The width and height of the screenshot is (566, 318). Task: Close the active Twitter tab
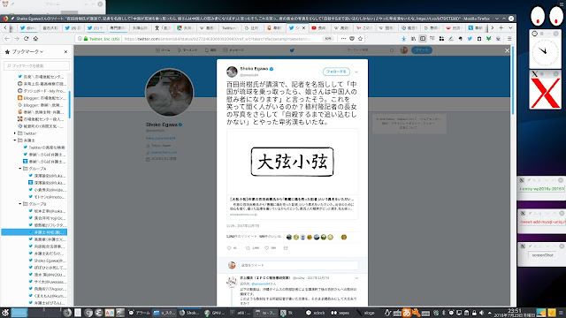303,27
